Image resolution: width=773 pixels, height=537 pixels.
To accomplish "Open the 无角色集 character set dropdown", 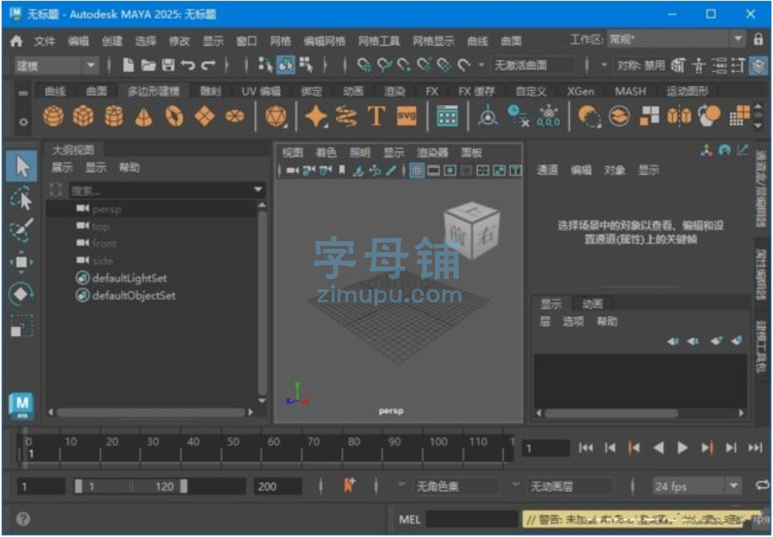I will pyautogui.click(x=456, y=486).
